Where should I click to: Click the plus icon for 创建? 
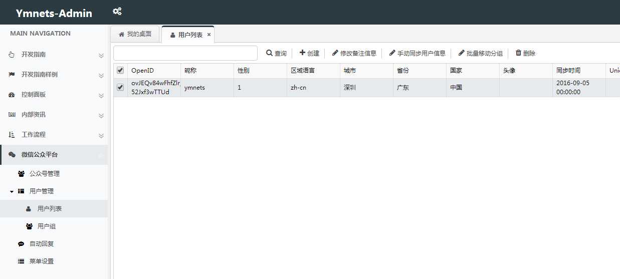pyautogui.click(x=302, y=53)
